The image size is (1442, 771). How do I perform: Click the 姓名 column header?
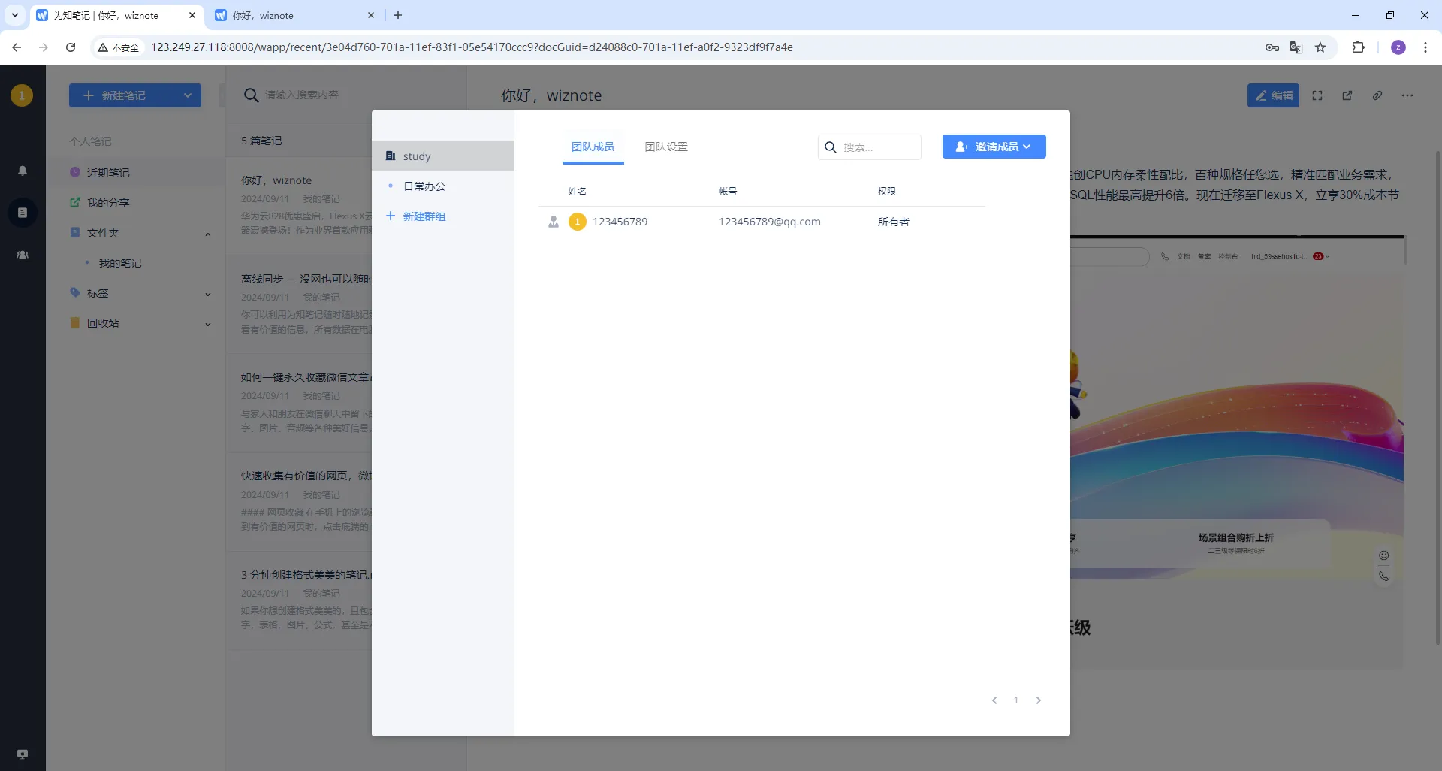click(x=577, y=192)
